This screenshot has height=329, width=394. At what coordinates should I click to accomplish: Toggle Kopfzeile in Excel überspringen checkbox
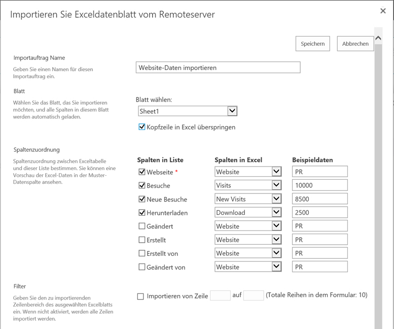coord(141,127)
